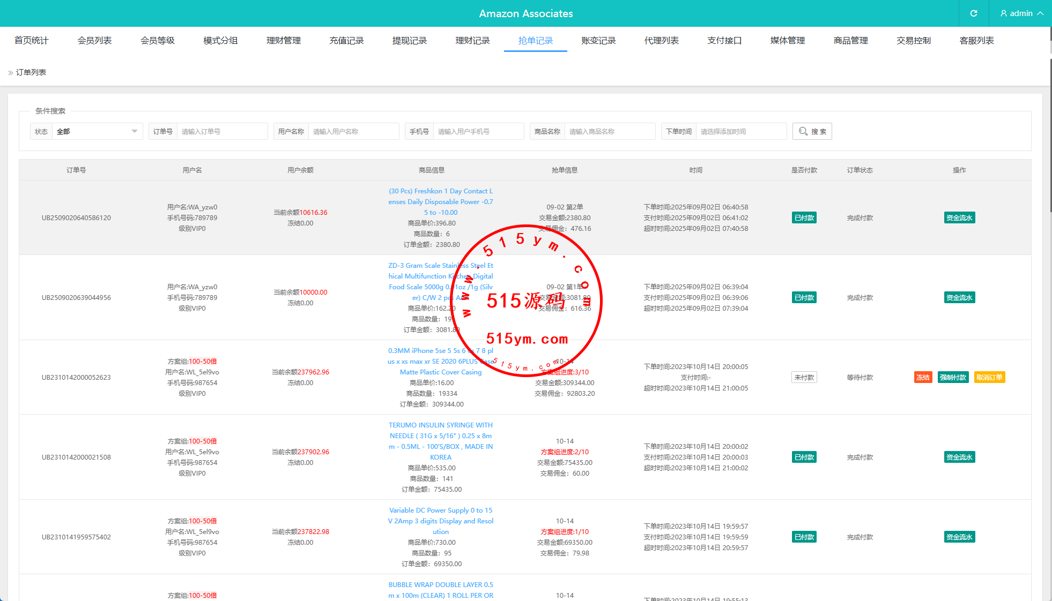
Task: Click the 未付款 unpaid status badge
Action: coord(804,377)
